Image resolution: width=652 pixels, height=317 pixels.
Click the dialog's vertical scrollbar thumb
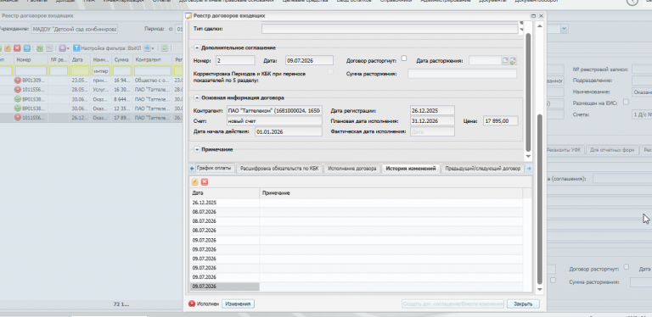pos(540,199)
